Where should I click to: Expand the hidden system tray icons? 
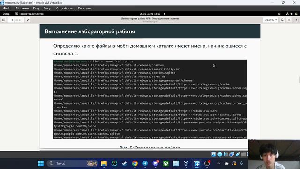click(219, 163)
